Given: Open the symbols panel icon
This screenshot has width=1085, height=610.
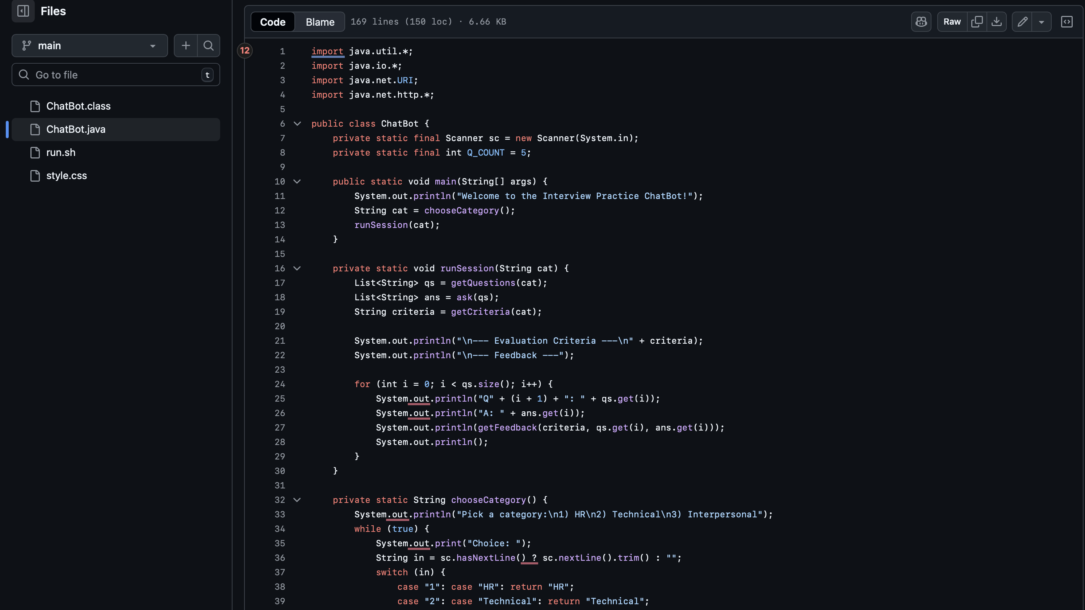Looking at the screenshot, I should pyautogui.click(x=1067, y=21).
